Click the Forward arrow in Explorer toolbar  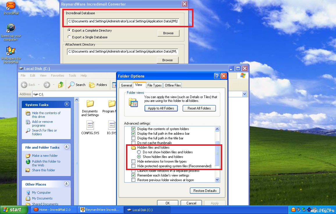click(x=47, y=85)
